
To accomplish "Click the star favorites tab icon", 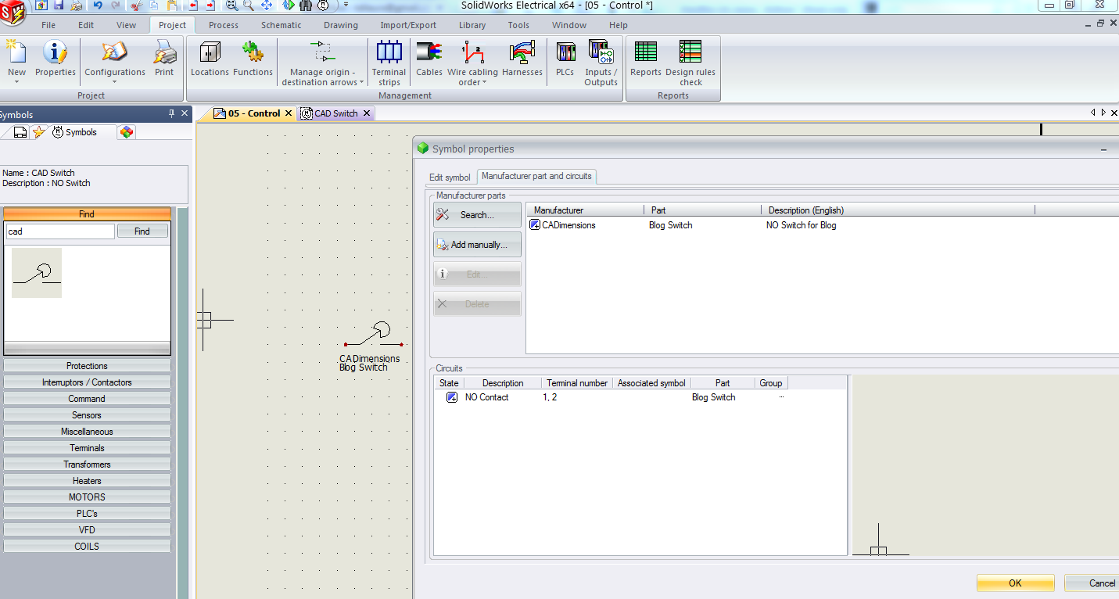I will click(x=39, y=132).
